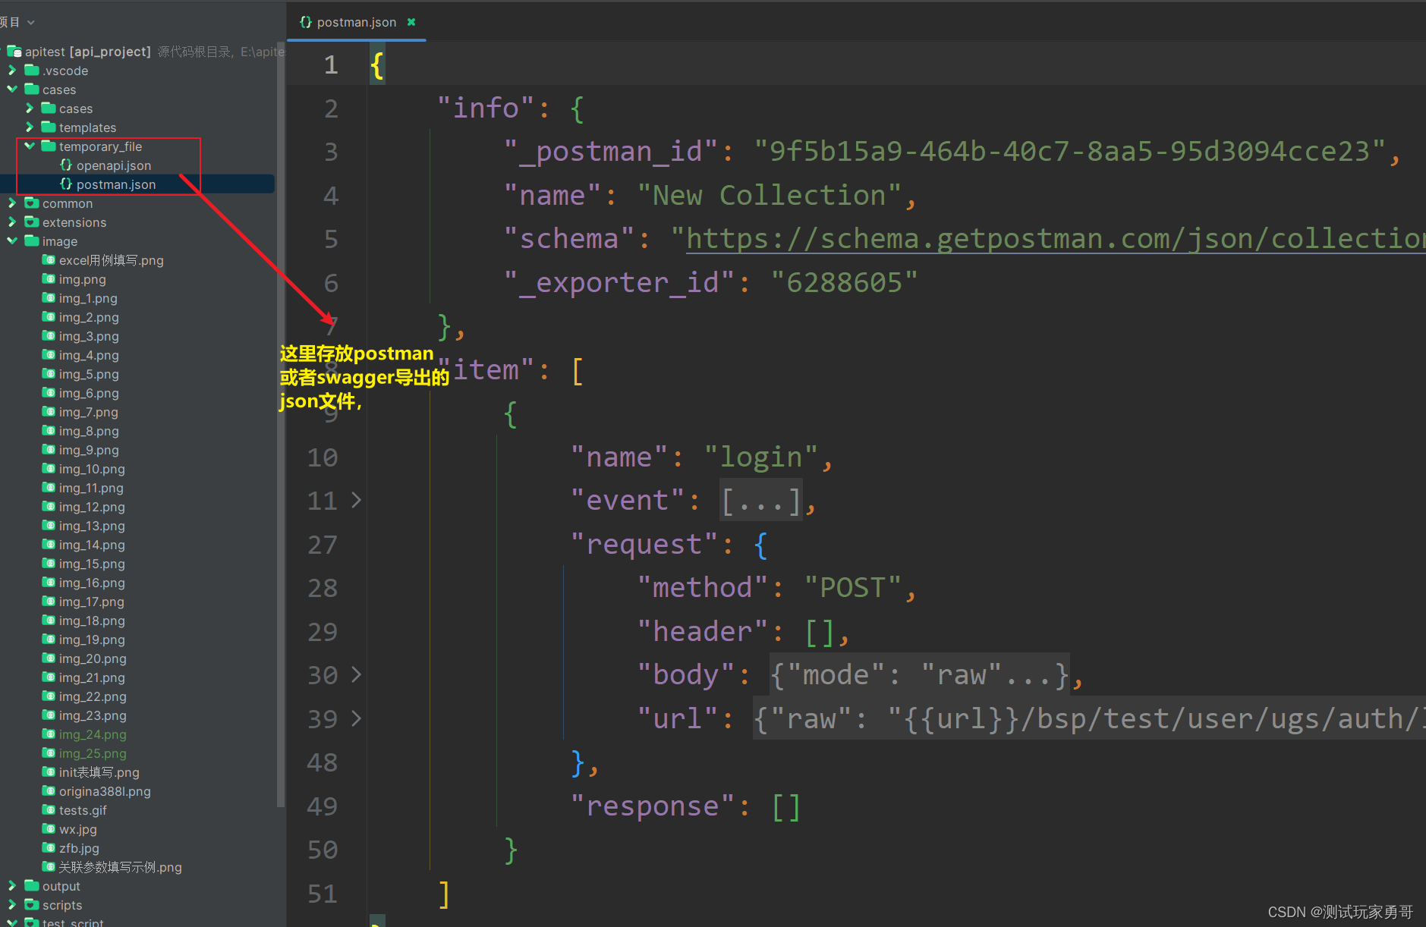Select img_13.png in the file tree
This screenshot has width=1426, height=927.
coord(92,526)
